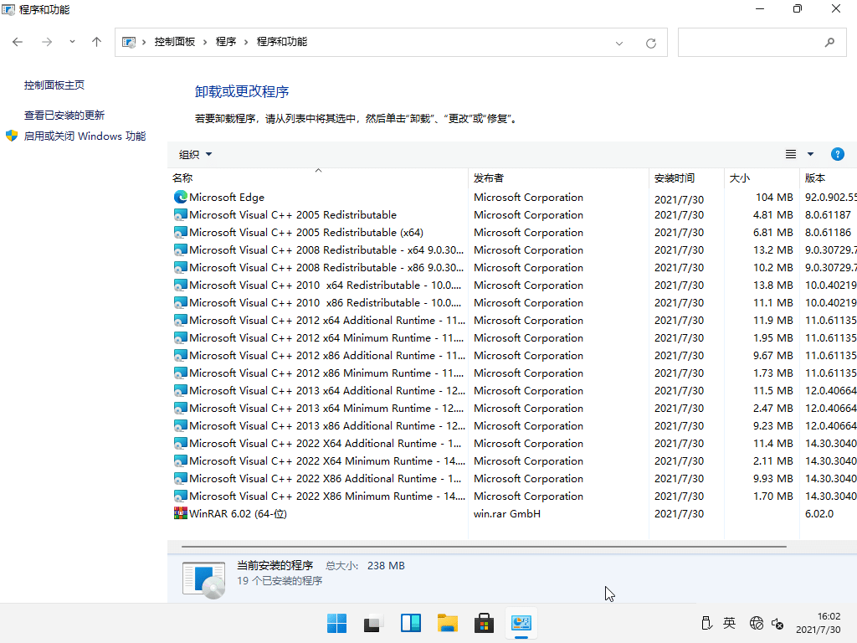
Task: Open the 组织 dropdown menu
Action: tap(194, 154)
